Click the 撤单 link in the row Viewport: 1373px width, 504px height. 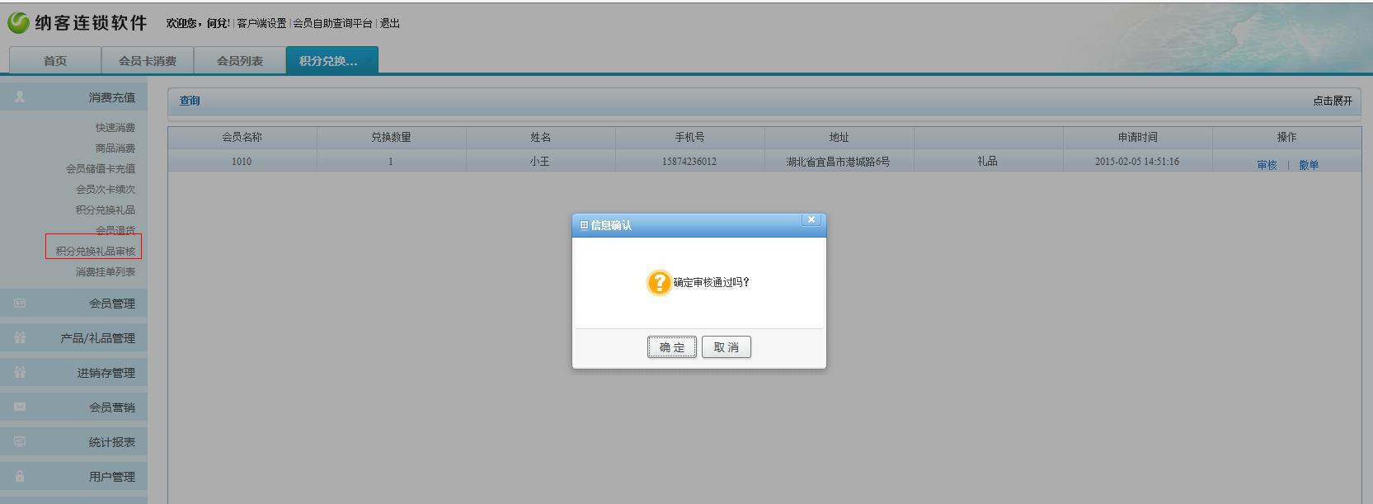pyautogui.click(x=1309, y=165)
